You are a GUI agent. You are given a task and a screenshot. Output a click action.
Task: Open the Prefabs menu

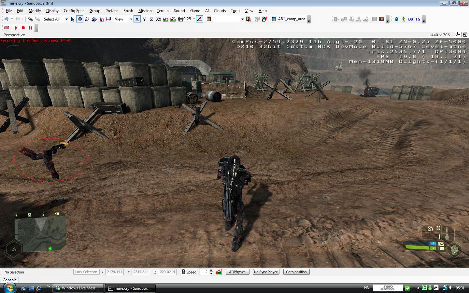point(112,10)
